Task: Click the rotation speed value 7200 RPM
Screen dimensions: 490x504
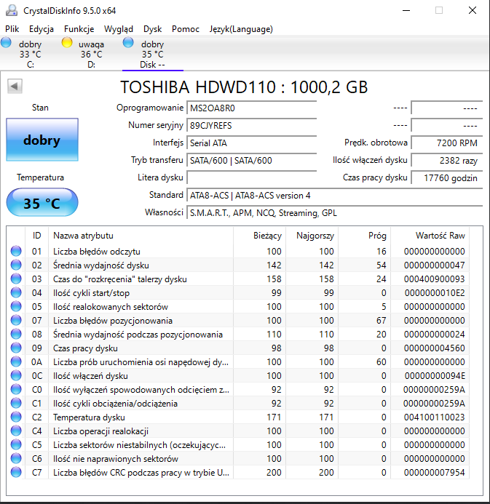Action: (447, 143)
